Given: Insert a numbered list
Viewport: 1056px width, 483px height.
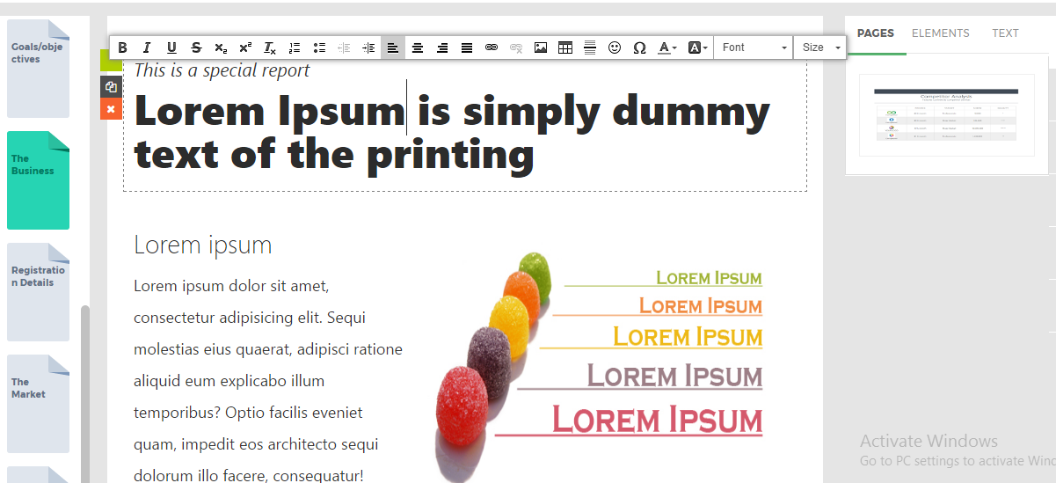Looking at the screenshot, I should 295,48.
